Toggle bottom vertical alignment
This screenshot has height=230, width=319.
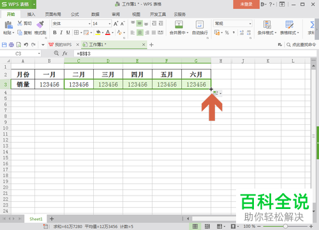click(x=146, y=24)
